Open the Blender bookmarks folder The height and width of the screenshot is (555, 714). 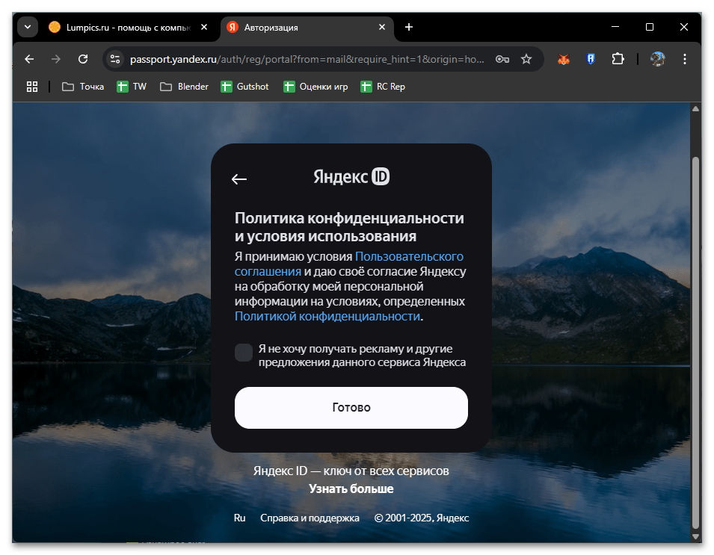point(184,87)
